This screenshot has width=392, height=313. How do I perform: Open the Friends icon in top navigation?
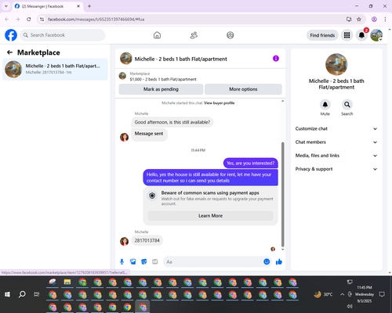tap(194, 35)
